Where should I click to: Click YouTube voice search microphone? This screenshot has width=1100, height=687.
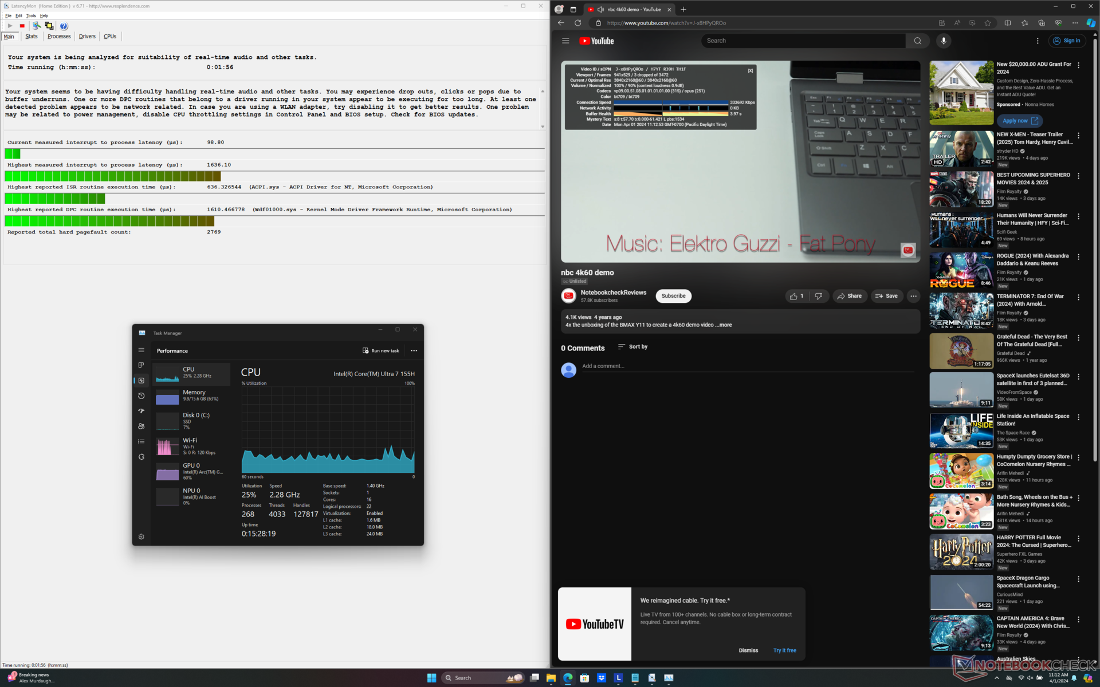coord(943,41)
